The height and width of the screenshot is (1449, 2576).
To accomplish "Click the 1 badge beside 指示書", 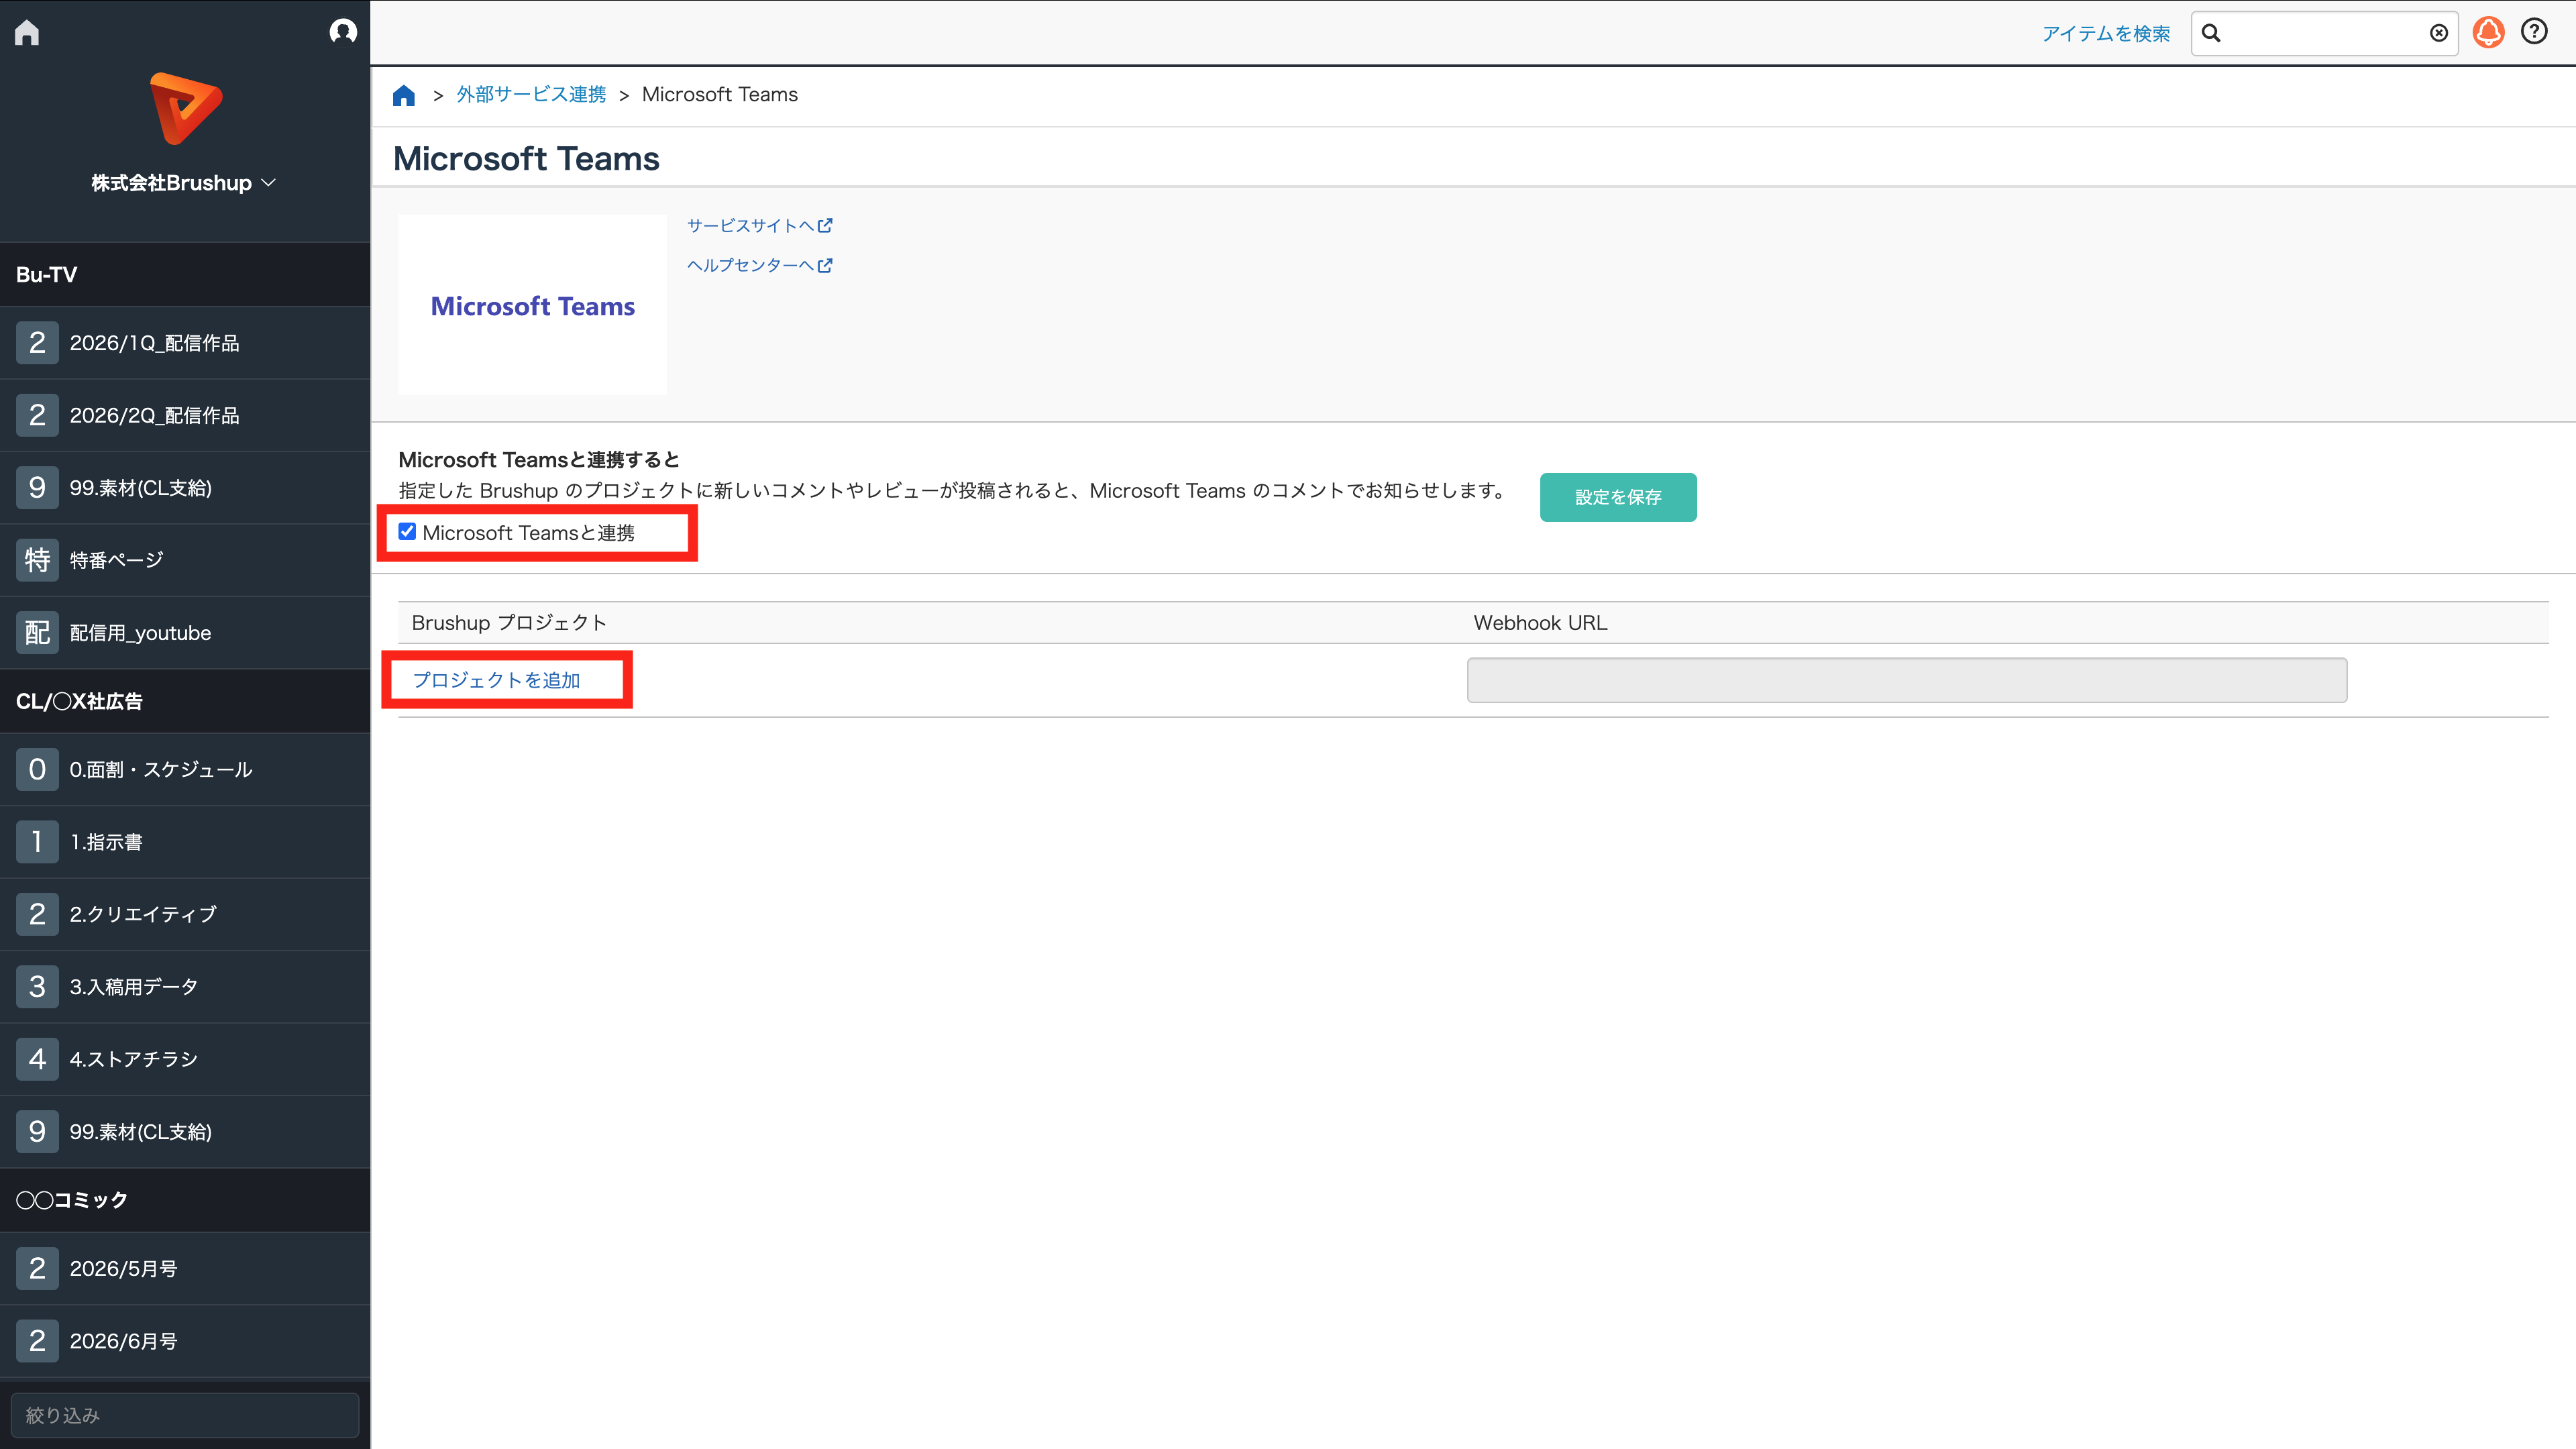I will click(x=37, y=842).
